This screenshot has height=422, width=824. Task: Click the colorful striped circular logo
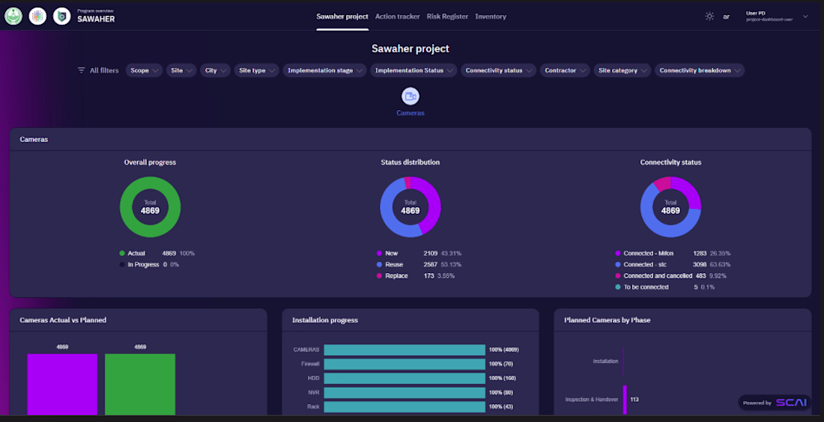[37, 16]
